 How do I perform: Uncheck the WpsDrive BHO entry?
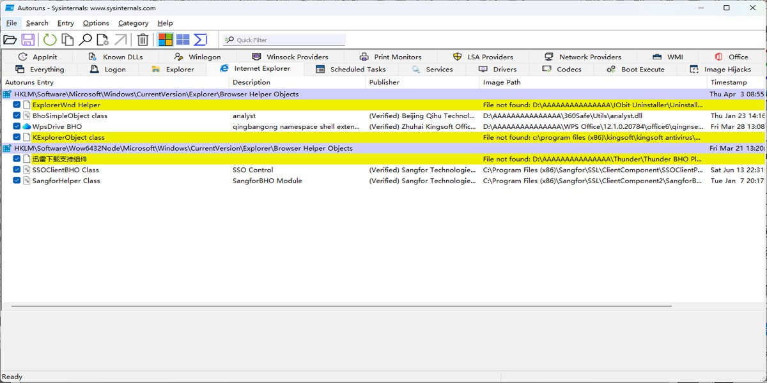point(17,126)
